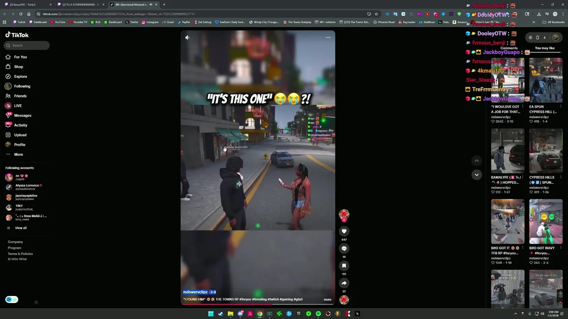
Task: Open the All Bookmarks folder
Action: coord(553,22)
